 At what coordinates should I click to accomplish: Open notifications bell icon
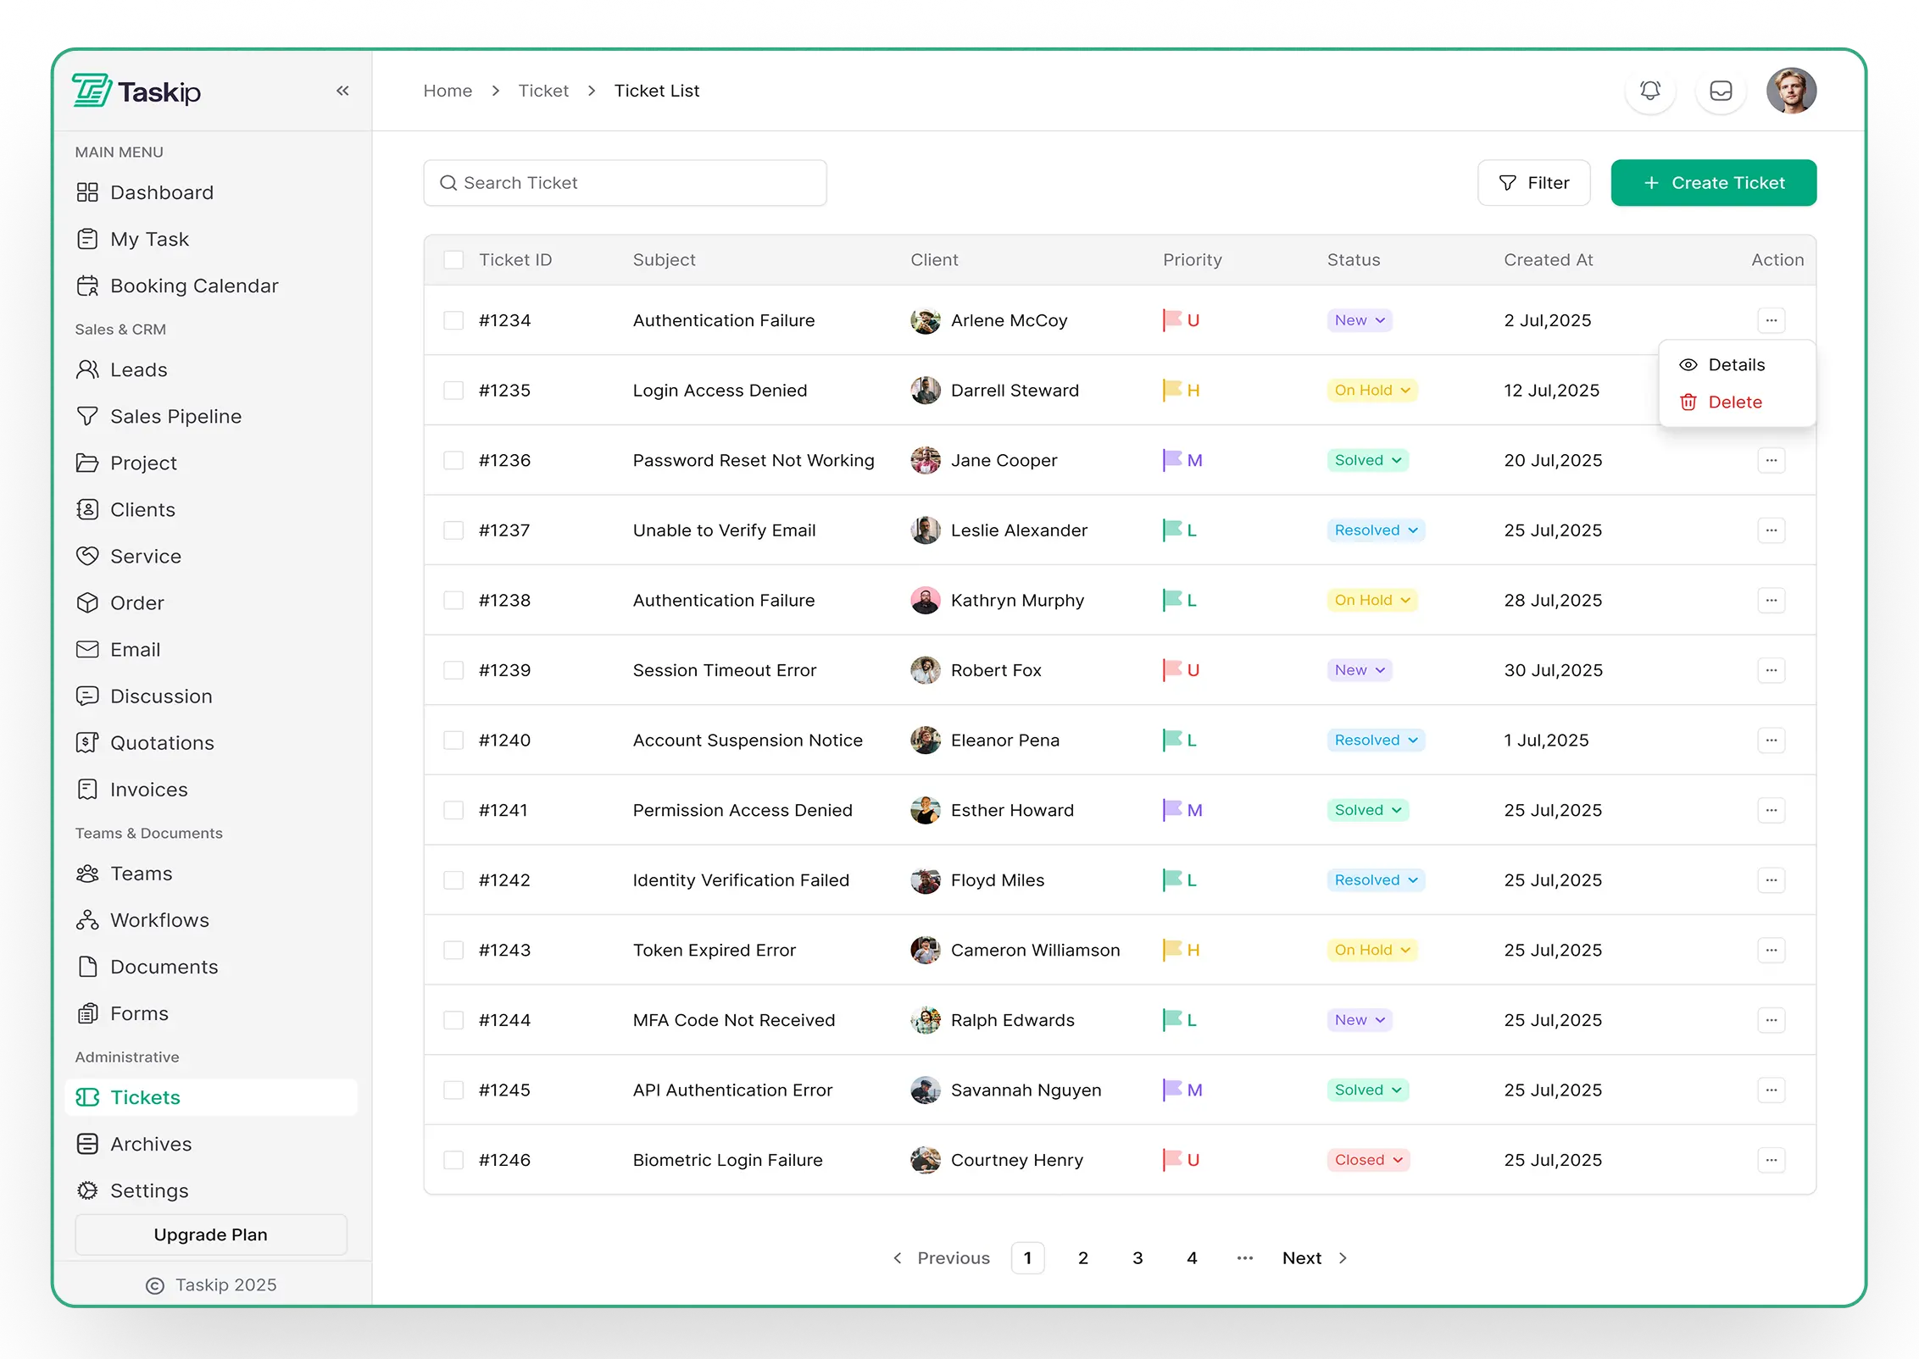coord(1649,91)
